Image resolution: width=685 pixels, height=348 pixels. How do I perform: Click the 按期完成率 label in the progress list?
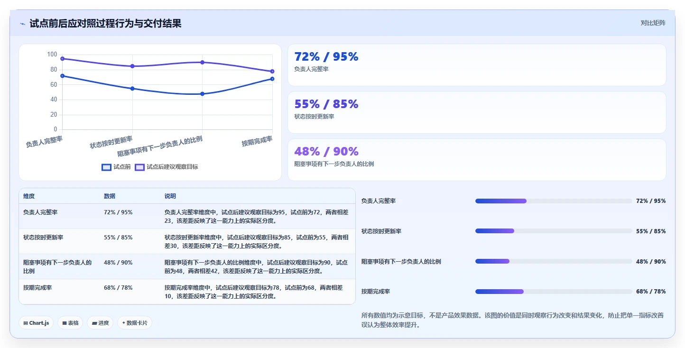(376, 292)
